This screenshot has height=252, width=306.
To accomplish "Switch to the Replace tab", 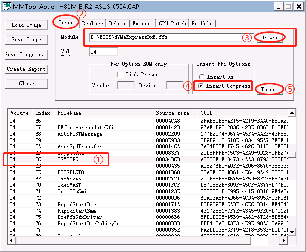I will tap(92, 23).
